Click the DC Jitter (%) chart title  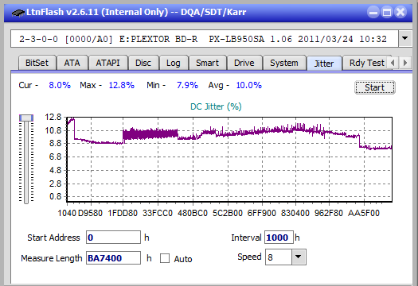(x=216, y=106)
